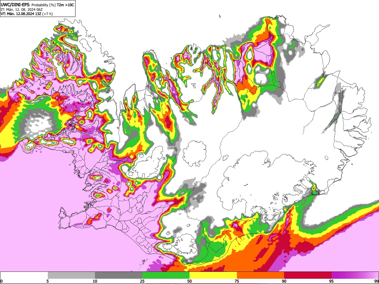Click the 'VT: Mán. 12.08.2024 13Z' line
Screen dimensions: 379x284
click(21, 14)
